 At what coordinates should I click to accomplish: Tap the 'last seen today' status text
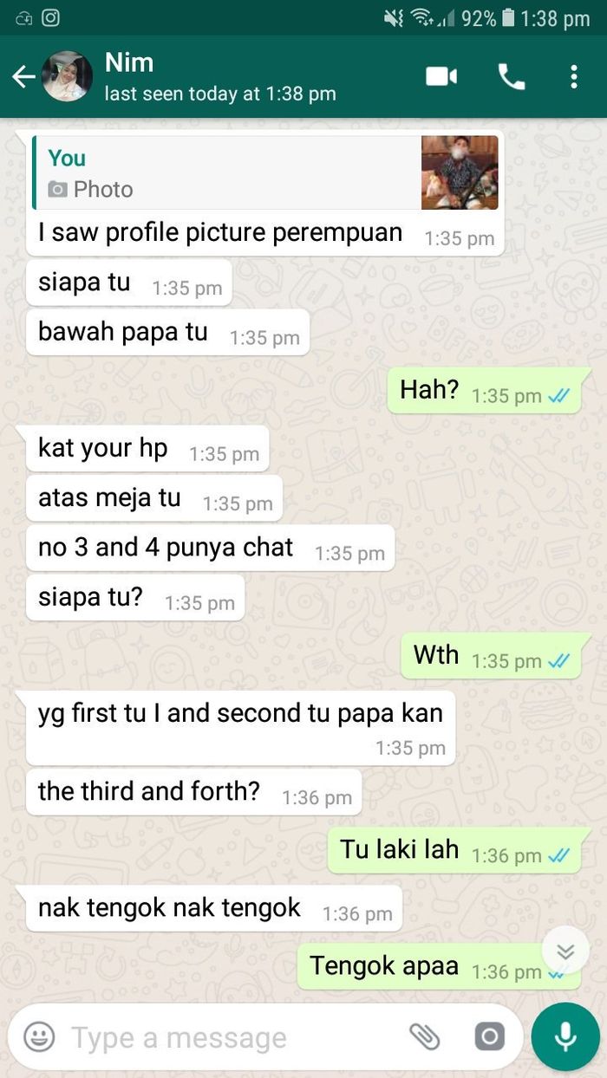220,94
